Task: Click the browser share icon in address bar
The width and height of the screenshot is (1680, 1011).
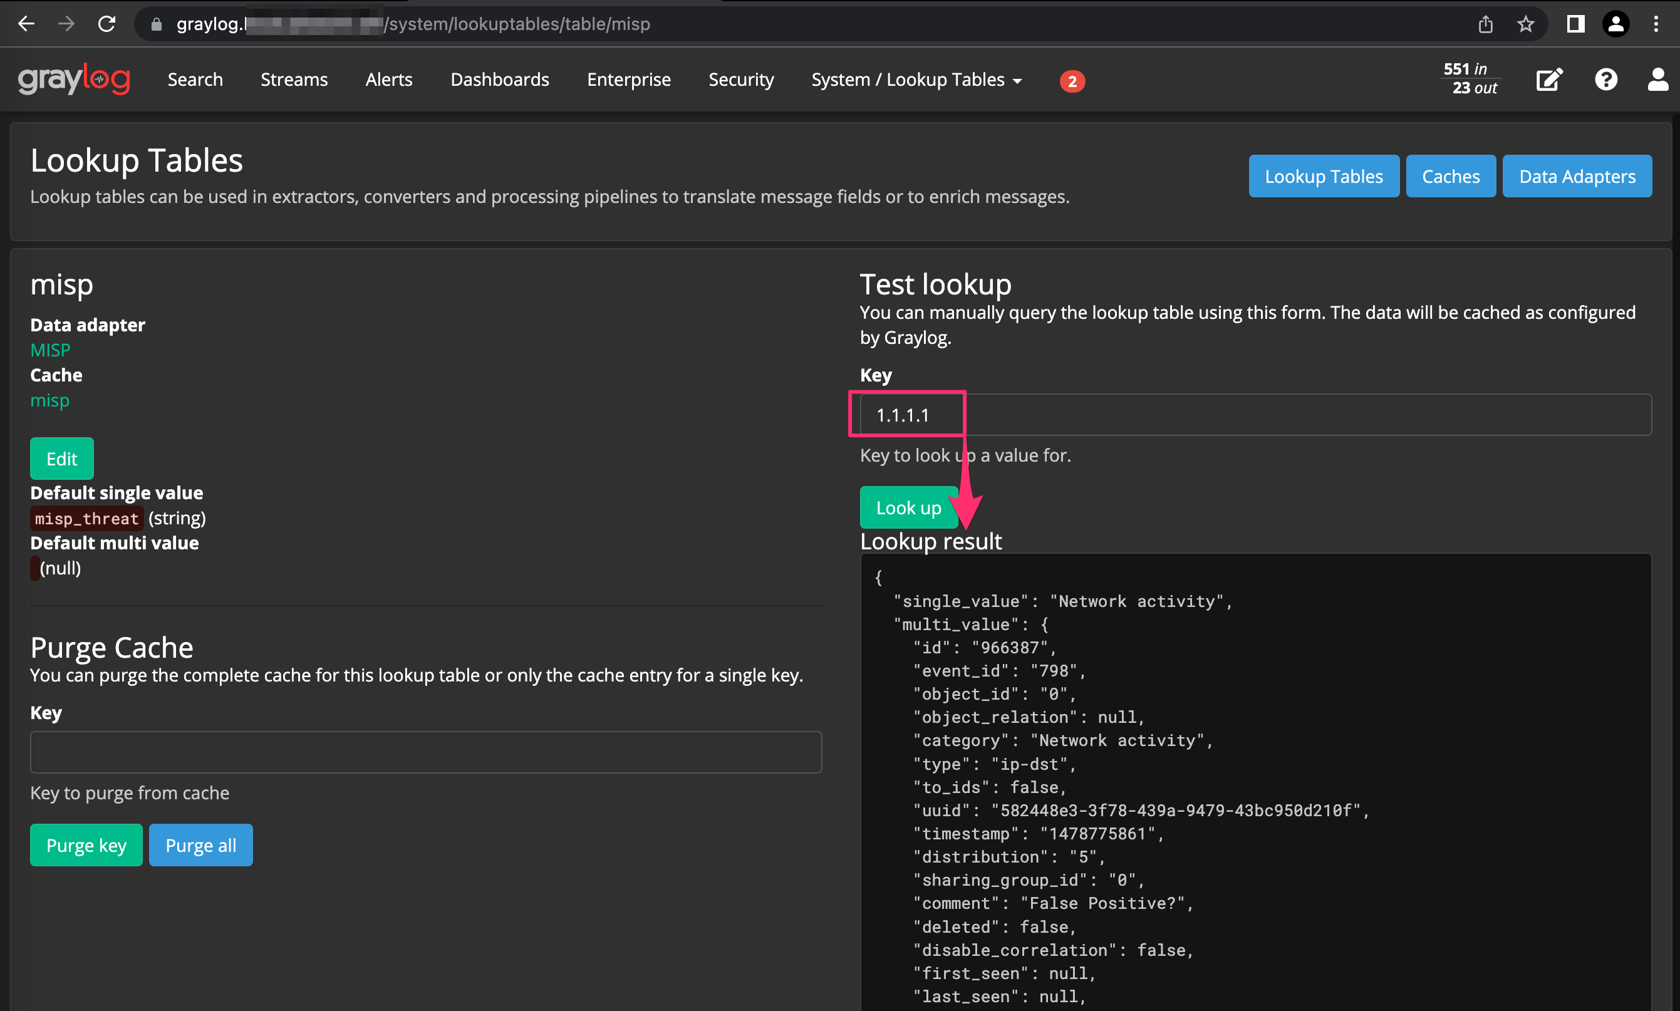Action: (1485, 24)
